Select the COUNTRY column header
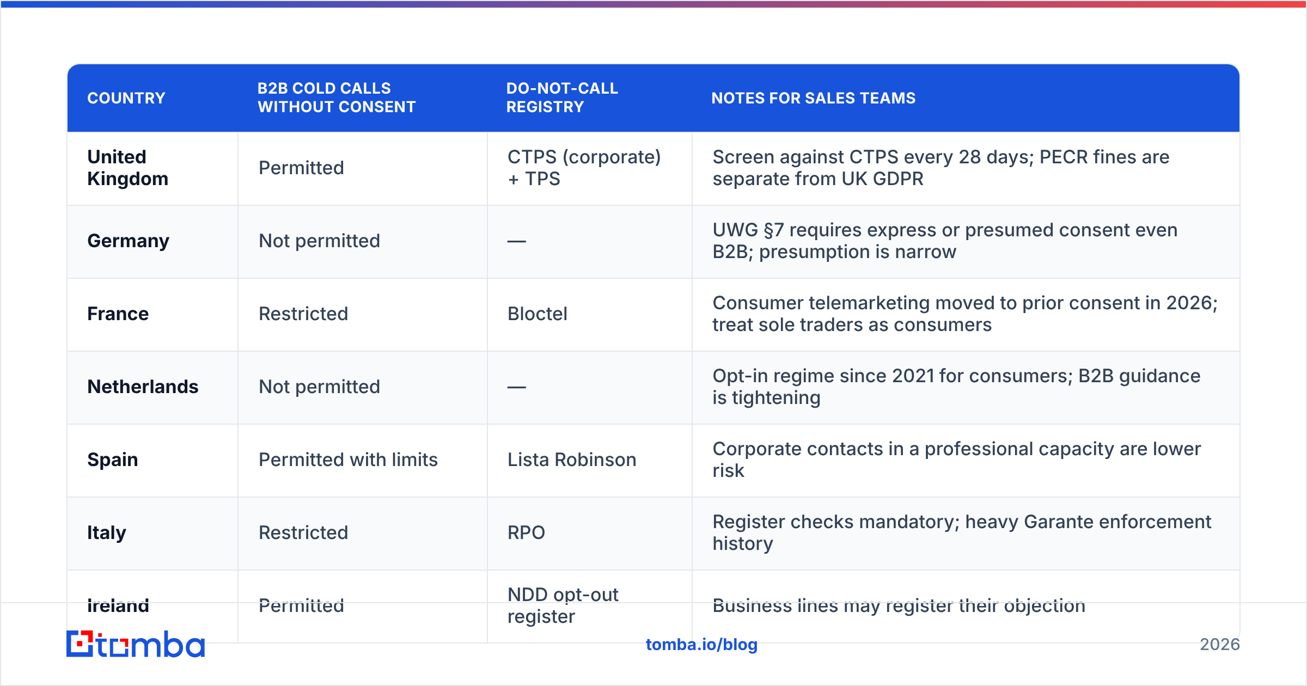 (x=126, y=98)
